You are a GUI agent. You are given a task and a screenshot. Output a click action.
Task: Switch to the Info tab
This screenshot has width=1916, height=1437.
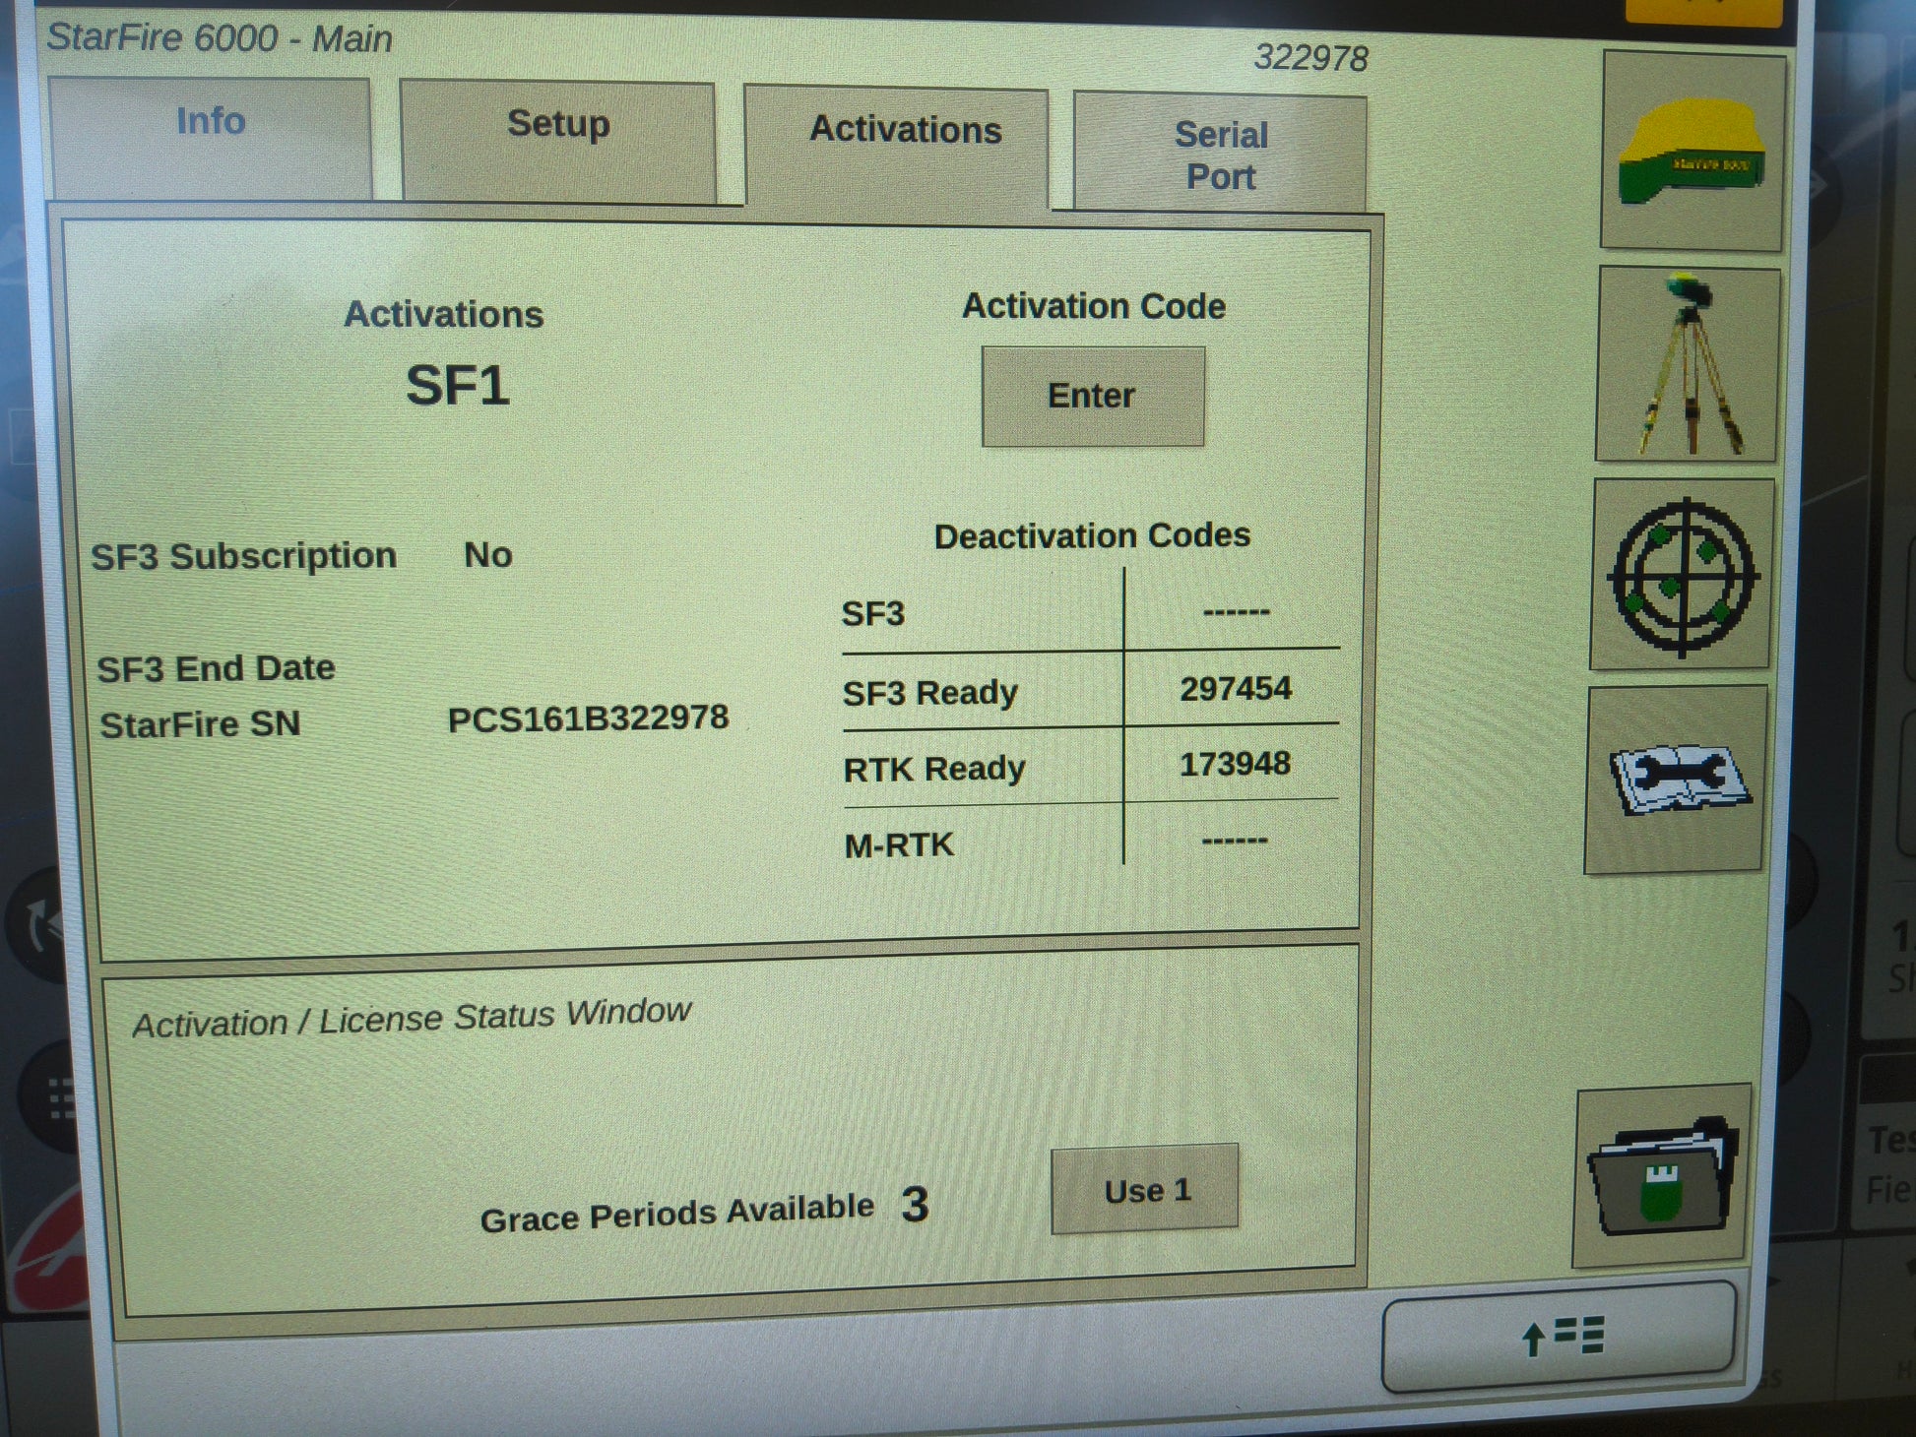click(211, 138)
